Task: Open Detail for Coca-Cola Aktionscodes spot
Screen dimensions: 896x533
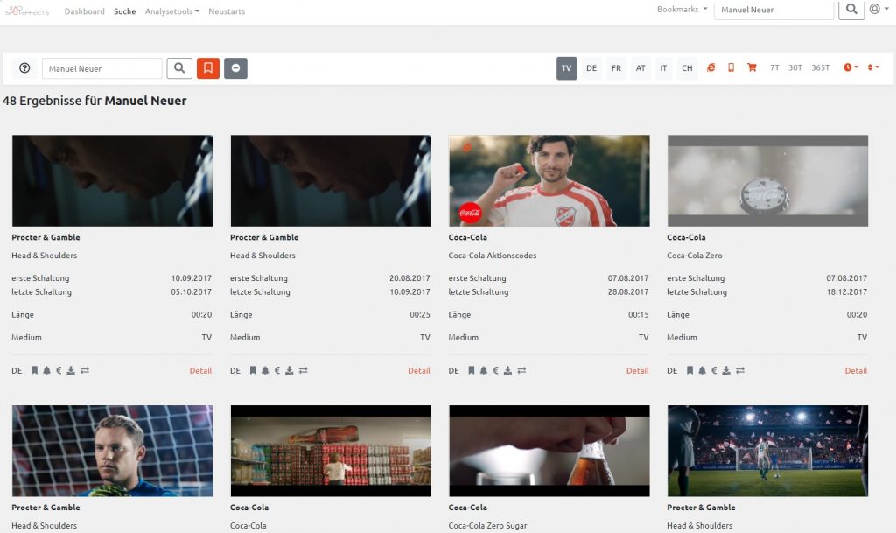Action: tap(637, 371)
